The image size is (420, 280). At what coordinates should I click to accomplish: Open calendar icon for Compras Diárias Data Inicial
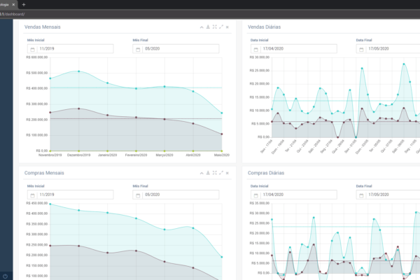point(255,195)
